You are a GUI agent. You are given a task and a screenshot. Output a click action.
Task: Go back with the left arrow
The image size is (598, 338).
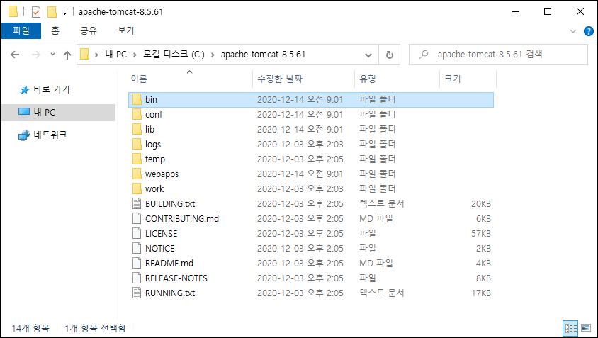point(15,55)
